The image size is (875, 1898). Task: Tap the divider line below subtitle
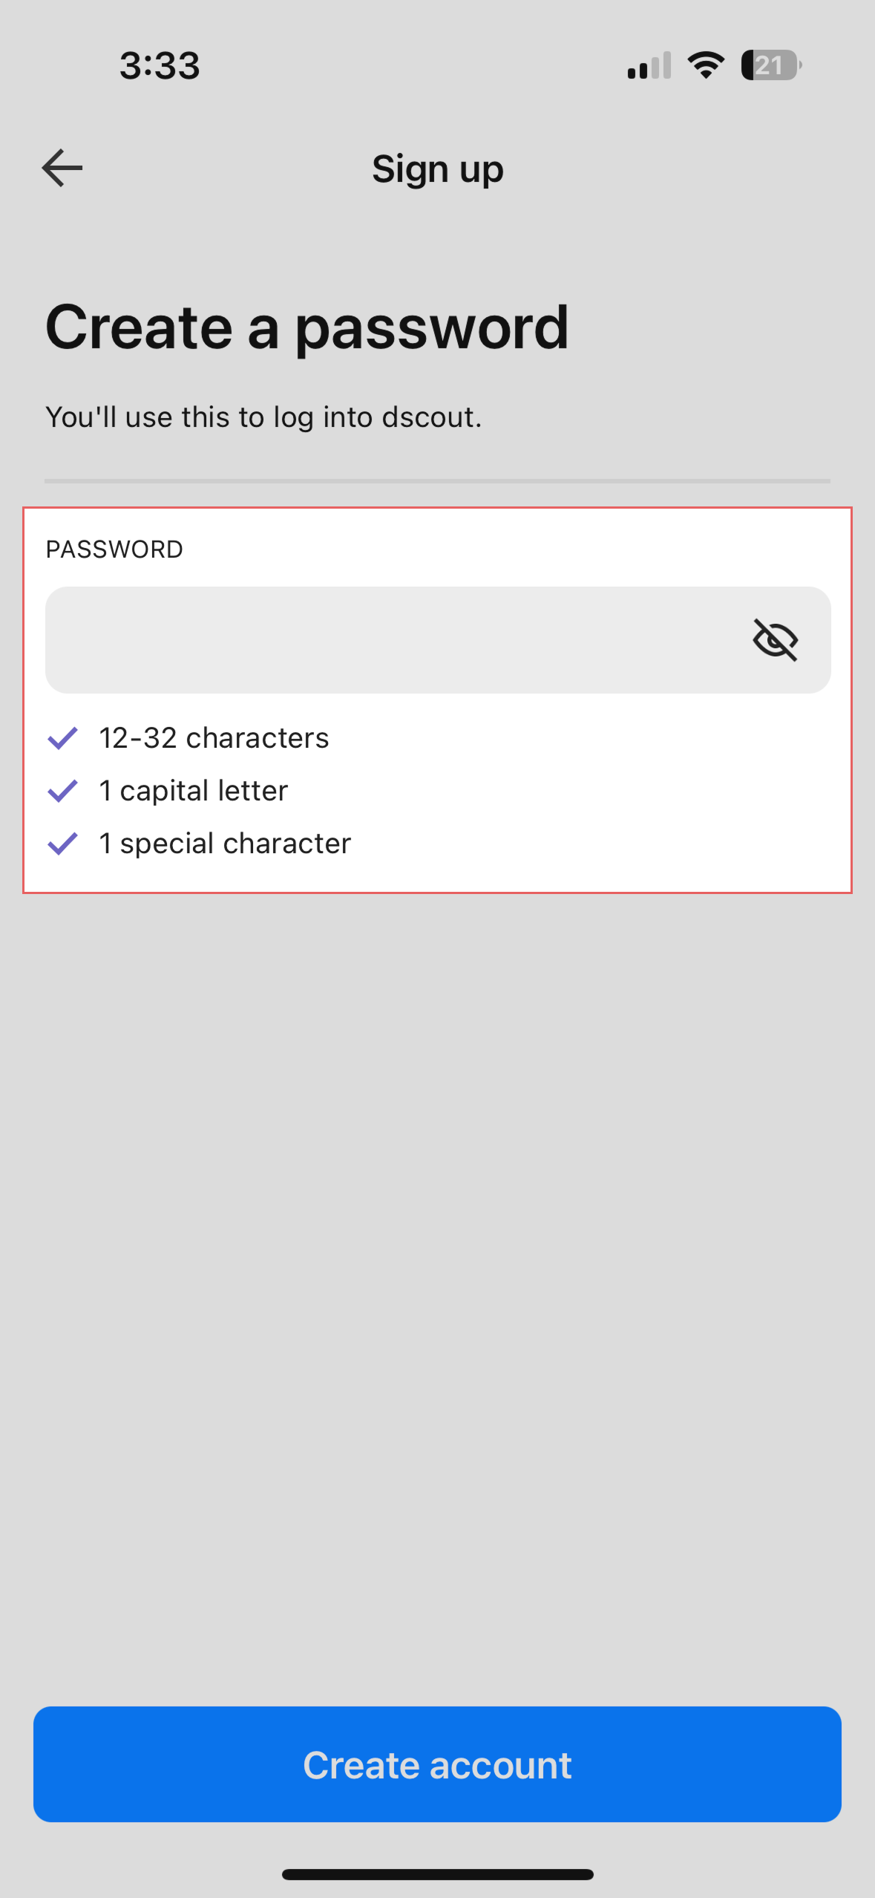[438, 481]
